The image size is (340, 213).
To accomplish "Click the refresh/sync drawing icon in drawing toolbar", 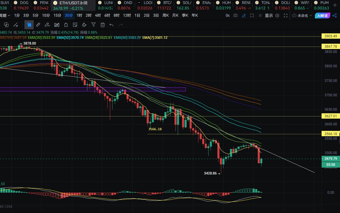I will coord(6,25).
